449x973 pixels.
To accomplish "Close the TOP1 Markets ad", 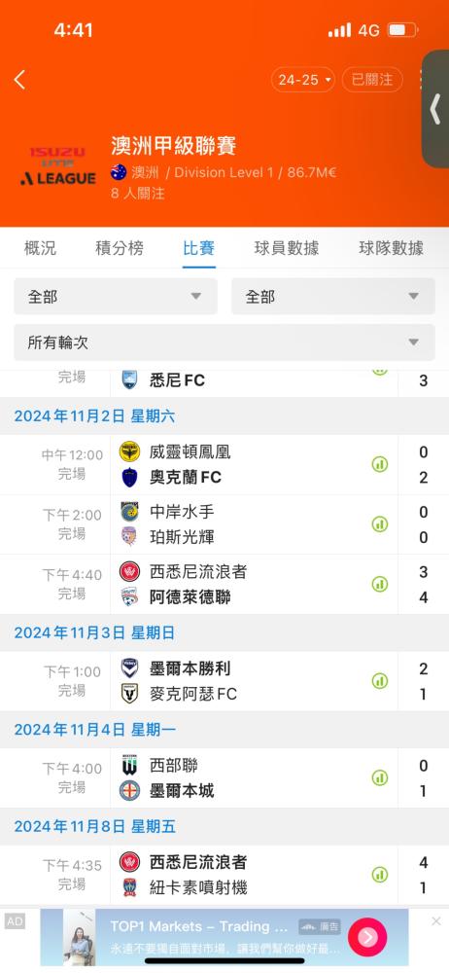I will click(x=436, y=920).
